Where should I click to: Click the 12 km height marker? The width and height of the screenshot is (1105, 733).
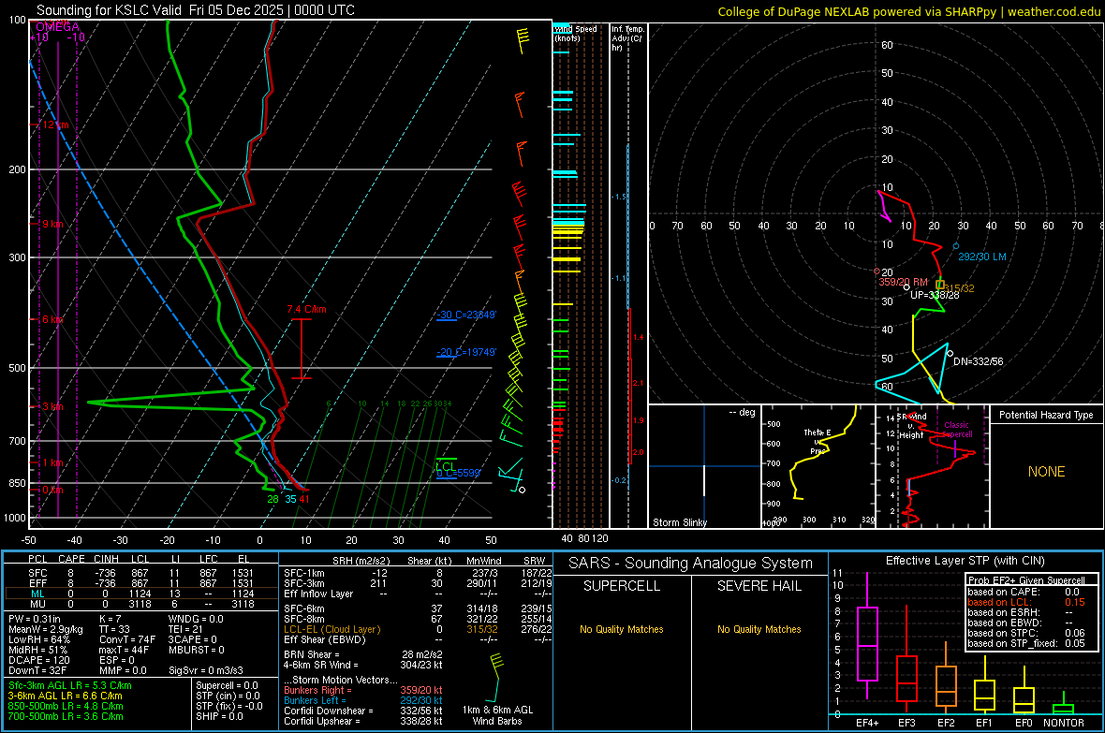tap(53, 125)
